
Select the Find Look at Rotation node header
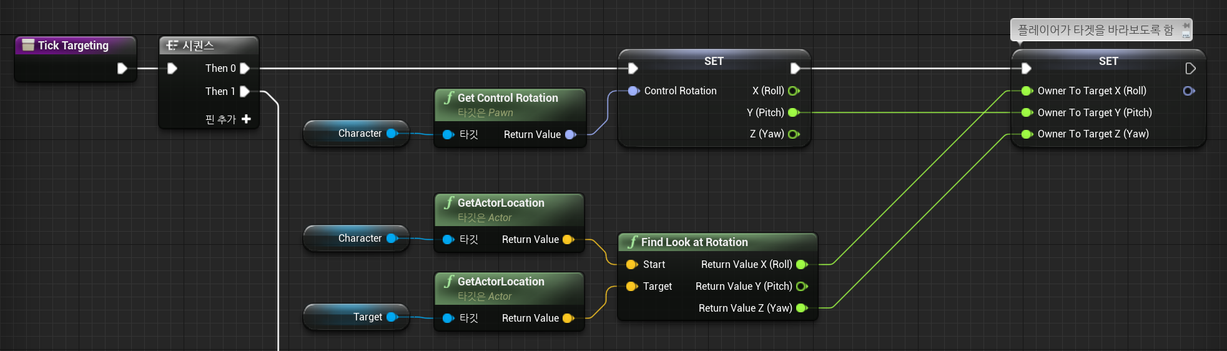(717, 242)
